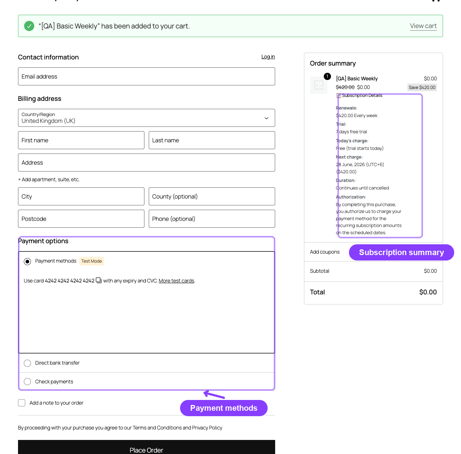This screenshot has width=461, height=454.
Task: Select the Payment methods radio option
Action: (x=27, y=262)
